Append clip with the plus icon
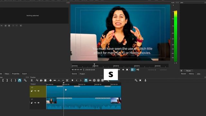Screen dimensions: 206x116 [51, 80]
